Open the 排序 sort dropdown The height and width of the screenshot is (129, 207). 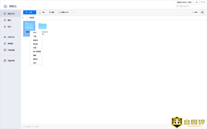click(x=195, y=12)
